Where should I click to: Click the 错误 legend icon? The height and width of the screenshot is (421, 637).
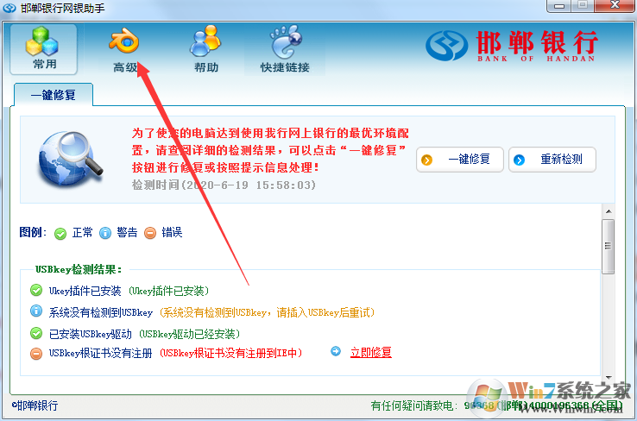pos(150,233)
